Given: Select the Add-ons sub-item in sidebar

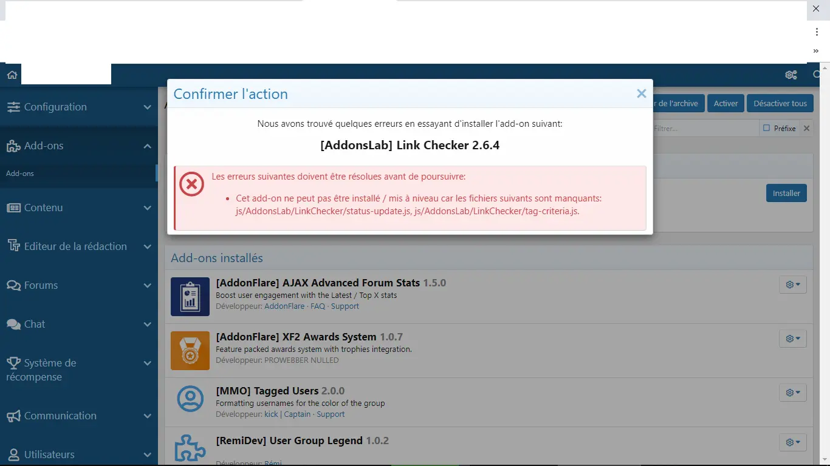Looking at the screenshot, I should [x=20, y=174].
